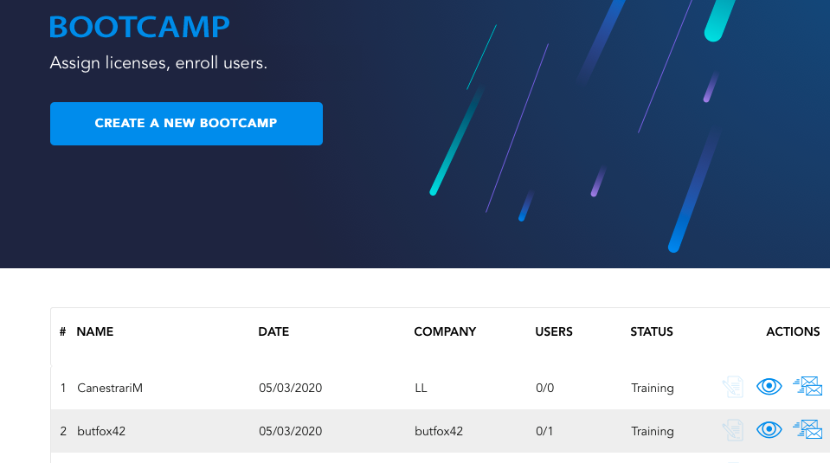The height and width of the screenshot is (463, 830).
Task: Click the eye view icon for CanestrariM
Action: (x=769, y=387)
